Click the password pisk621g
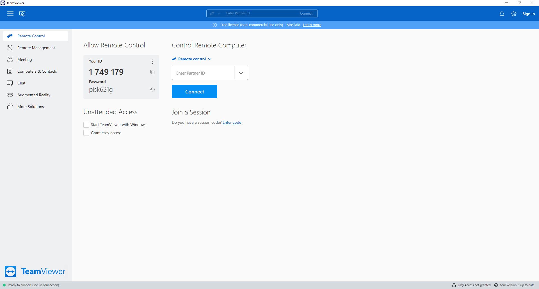 coord(101,90)
